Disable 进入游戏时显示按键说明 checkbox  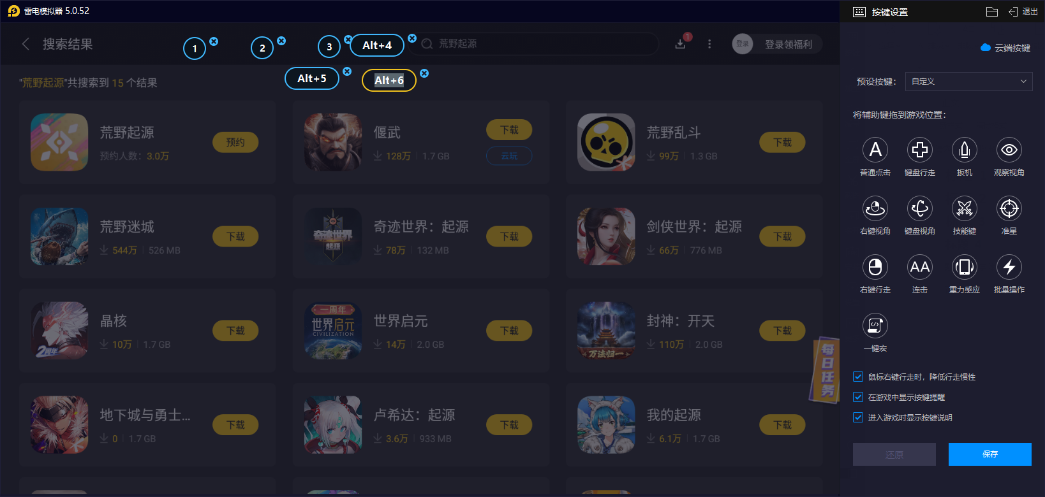pos(858,417)
